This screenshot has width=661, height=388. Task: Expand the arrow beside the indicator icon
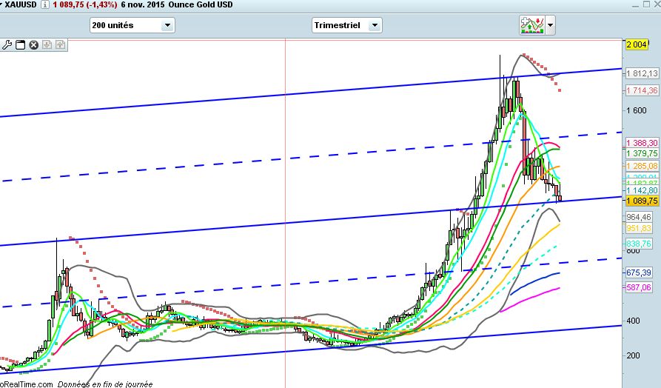pyautogui.click(x=550, y=25)
